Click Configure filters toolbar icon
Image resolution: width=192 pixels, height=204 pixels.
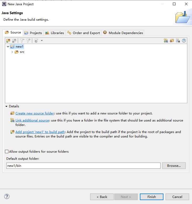36,41
